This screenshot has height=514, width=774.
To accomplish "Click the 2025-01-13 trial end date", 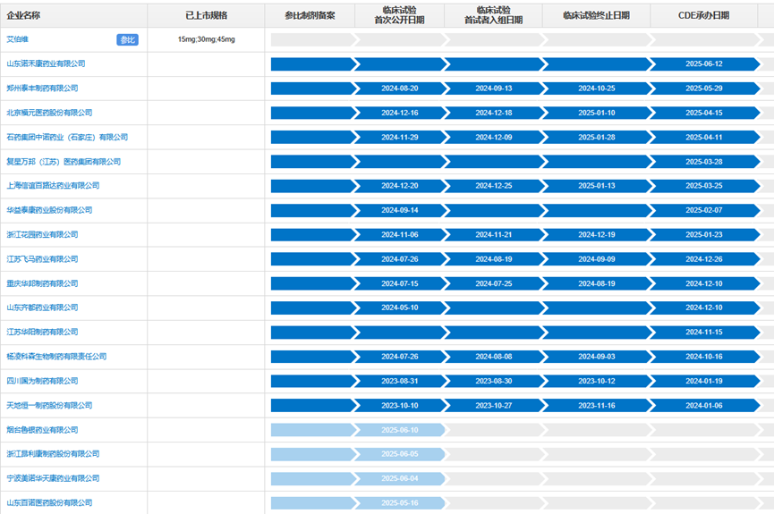I will [x=597, y=185].
